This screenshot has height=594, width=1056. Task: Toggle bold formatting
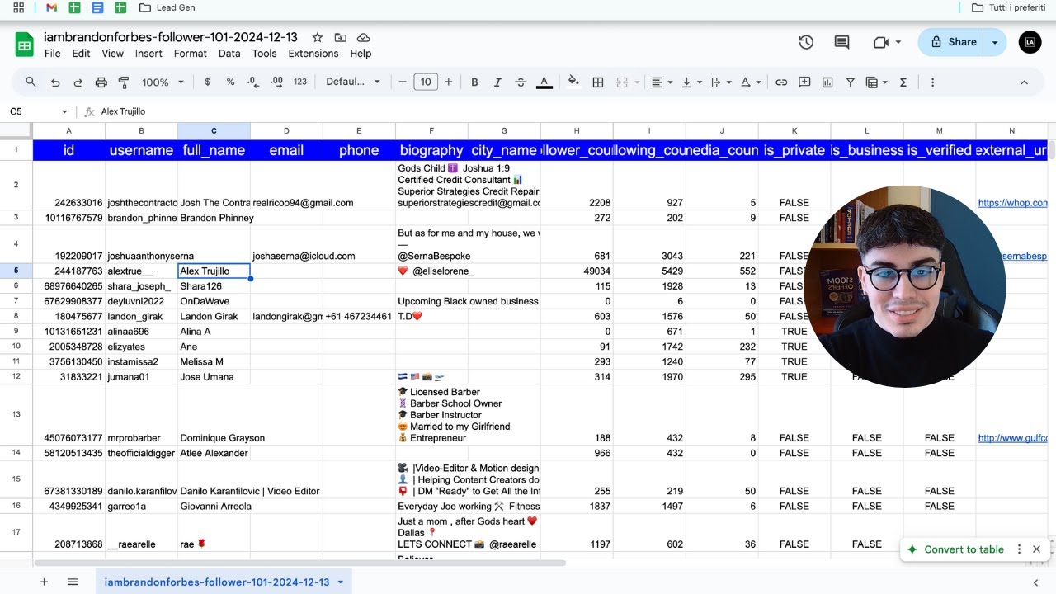tap(474, 82)
